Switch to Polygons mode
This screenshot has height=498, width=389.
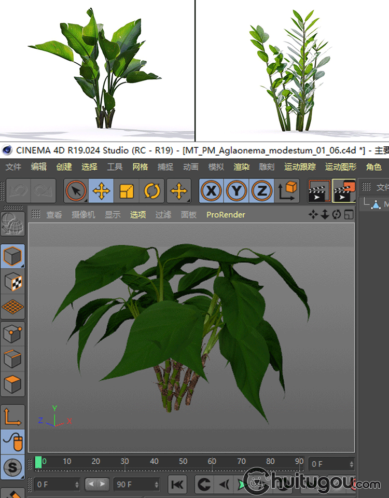point(13,384)
